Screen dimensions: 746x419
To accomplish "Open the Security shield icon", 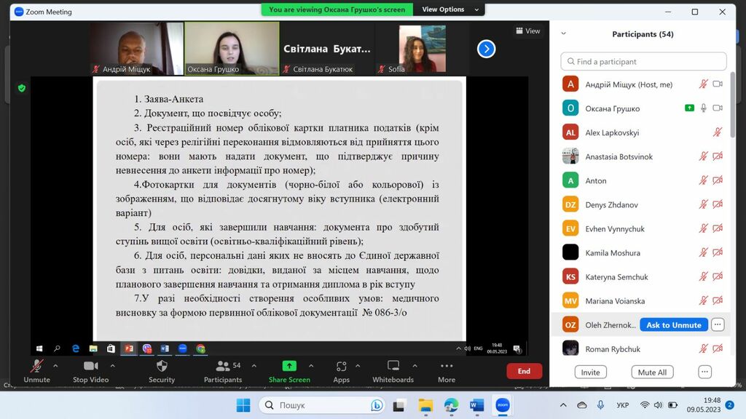I will (x=162, y=367).
